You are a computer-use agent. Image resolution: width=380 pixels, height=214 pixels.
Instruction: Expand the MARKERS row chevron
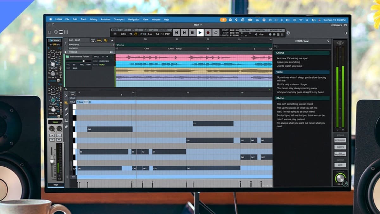[x=114, y=45]
